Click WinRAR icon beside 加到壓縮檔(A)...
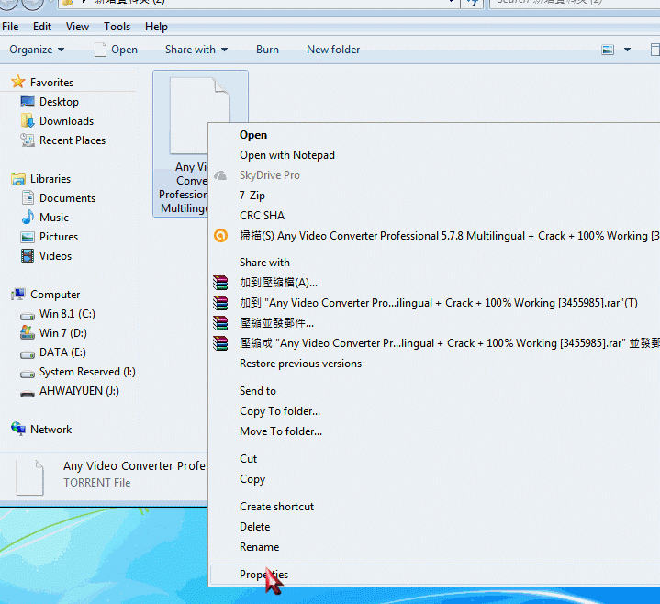This screenshot has width=660, height=604. [x=220, y=283]
